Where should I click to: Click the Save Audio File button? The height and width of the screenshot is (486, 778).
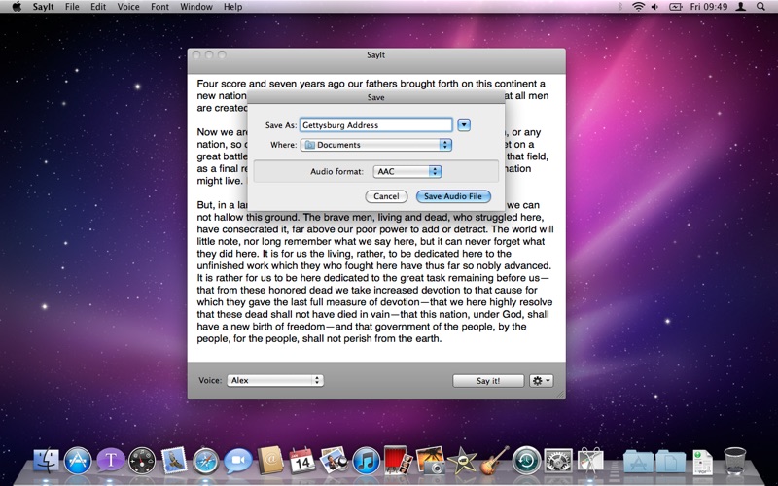tap(453, 196)
